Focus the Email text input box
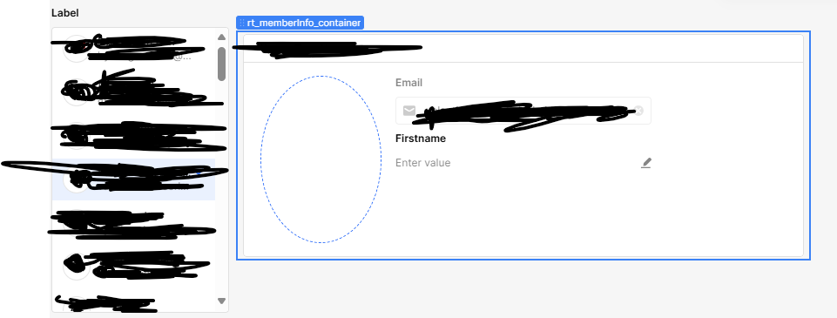Viewport: 837px width, 318px height. click(x=523, y=111)
